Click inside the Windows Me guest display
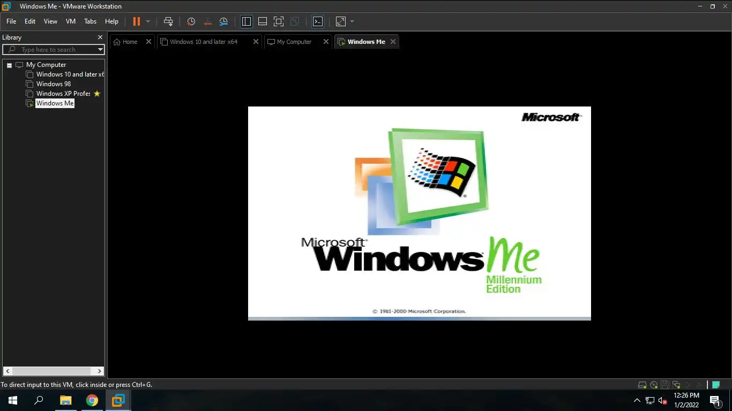The height and width of the screenshot is (411, 732). click(x=419, y=213)
